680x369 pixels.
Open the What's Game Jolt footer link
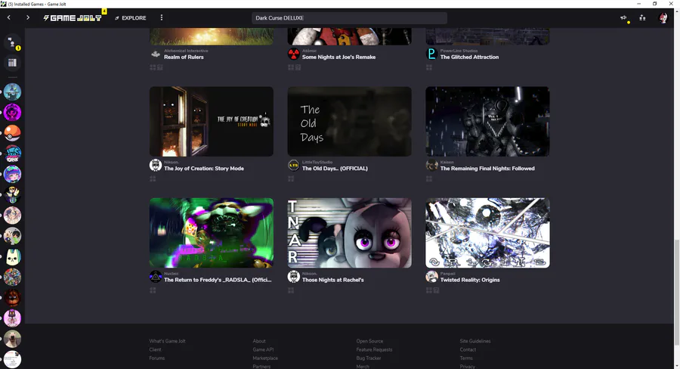[168, 341]
